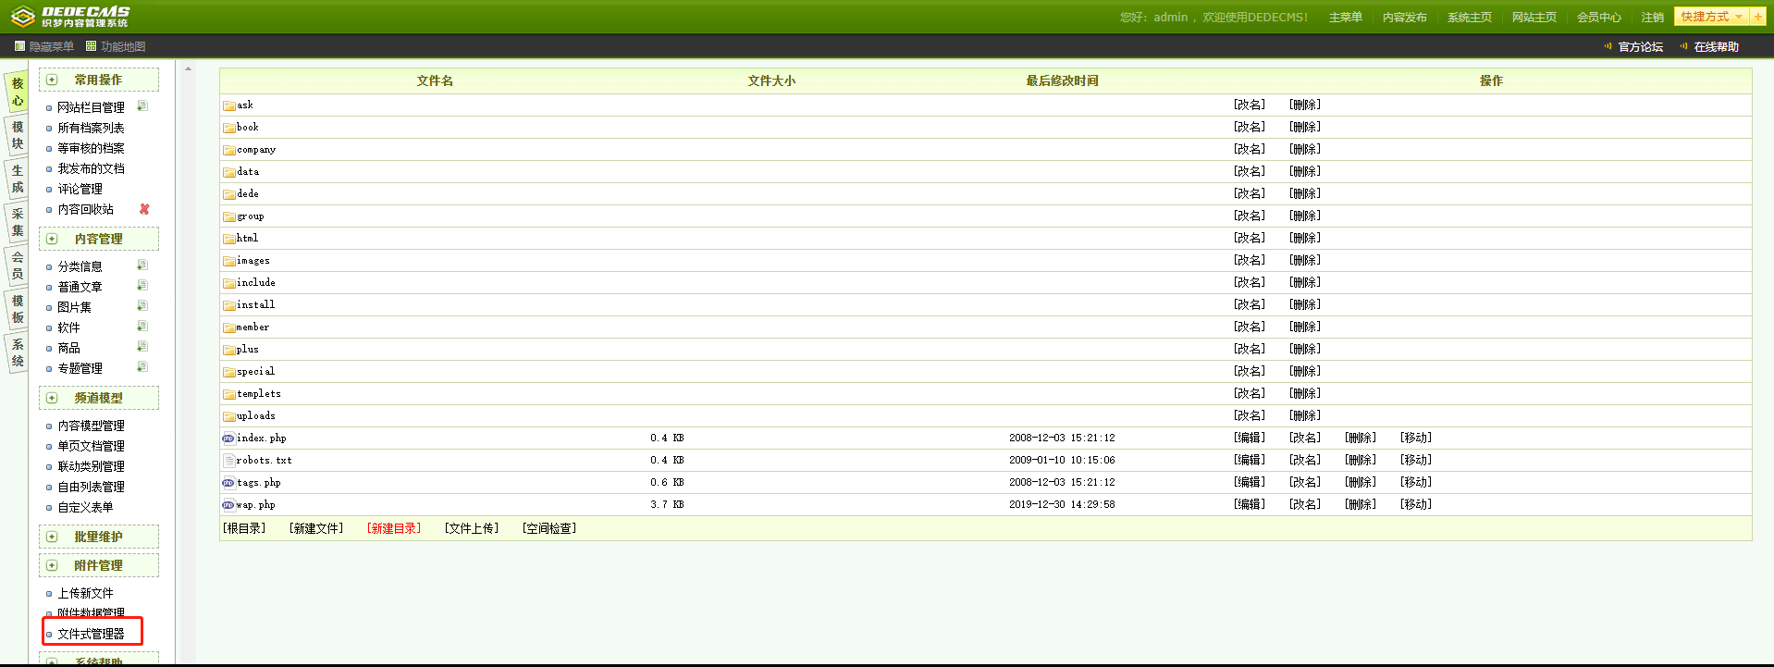Expand the 批量维护 section

click(53, 537)
